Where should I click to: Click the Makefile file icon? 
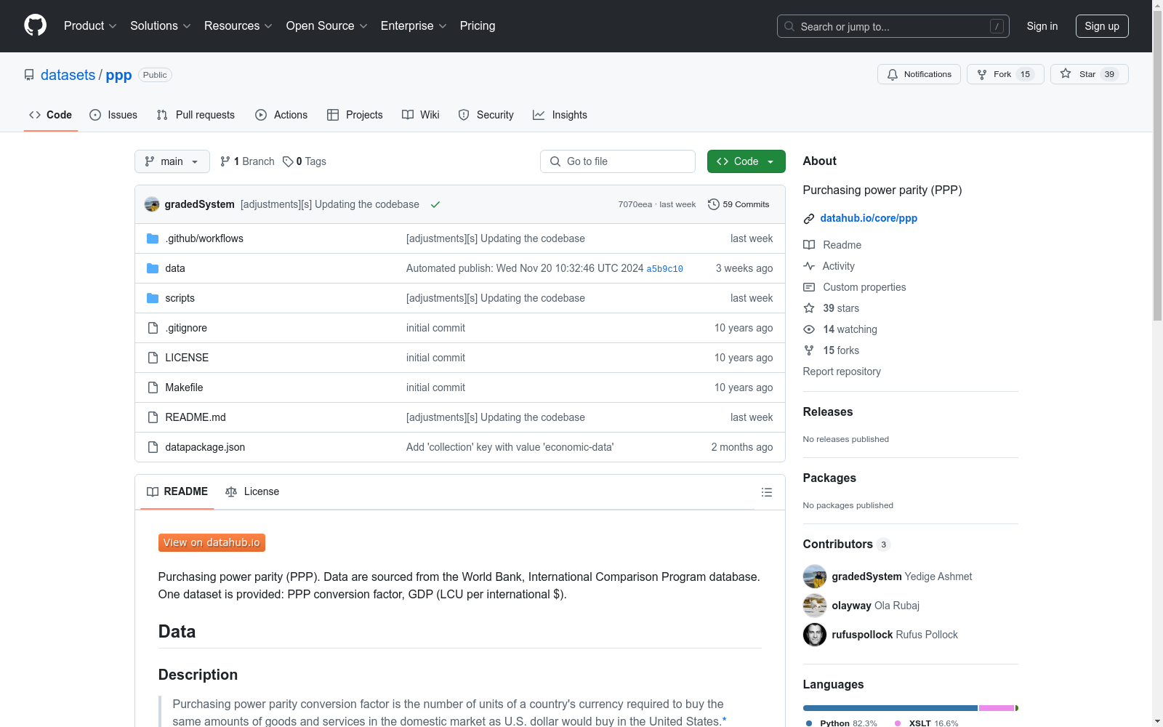pos(153,387)
